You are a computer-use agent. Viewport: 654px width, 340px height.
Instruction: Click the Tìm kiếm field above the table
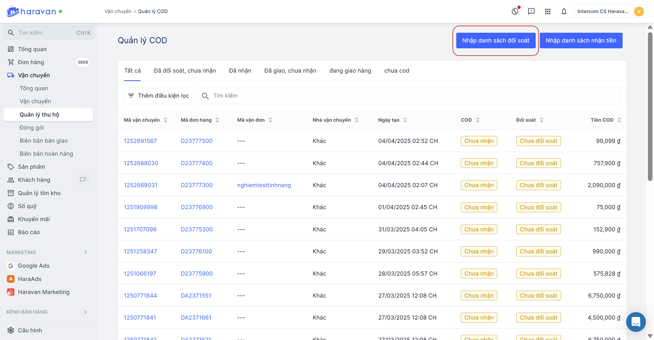pyautogui.click(x=409, y=96)
